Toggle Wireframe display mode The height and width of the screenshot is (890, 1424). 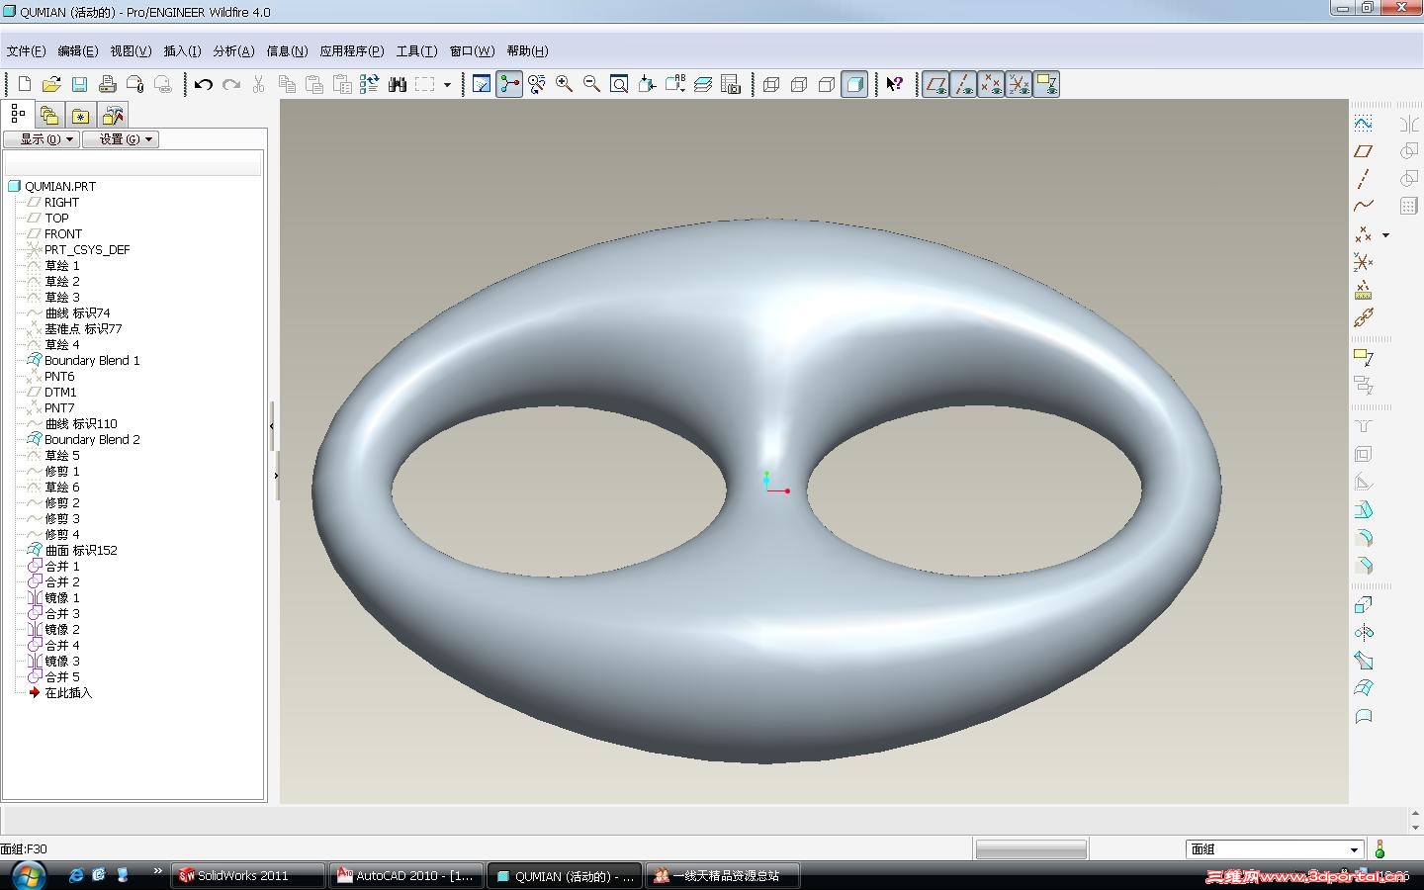click(772, 84)
